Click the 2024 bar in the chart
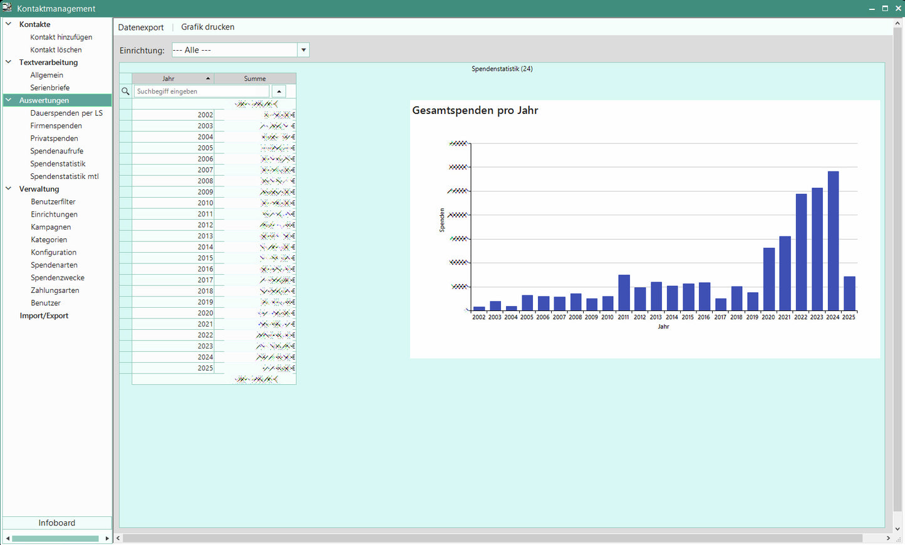 pos(833,241)
